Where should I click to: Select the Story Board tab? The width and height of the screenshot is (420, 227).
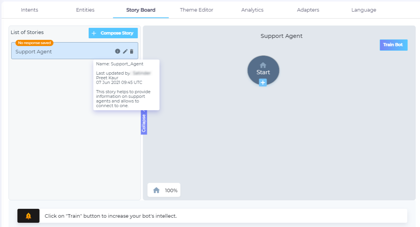click(x=141, y=10)
